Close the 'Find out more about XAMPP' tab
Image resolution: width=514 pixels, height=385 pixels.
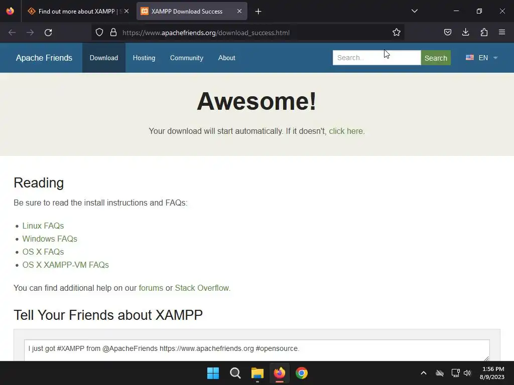click(126, 11)
